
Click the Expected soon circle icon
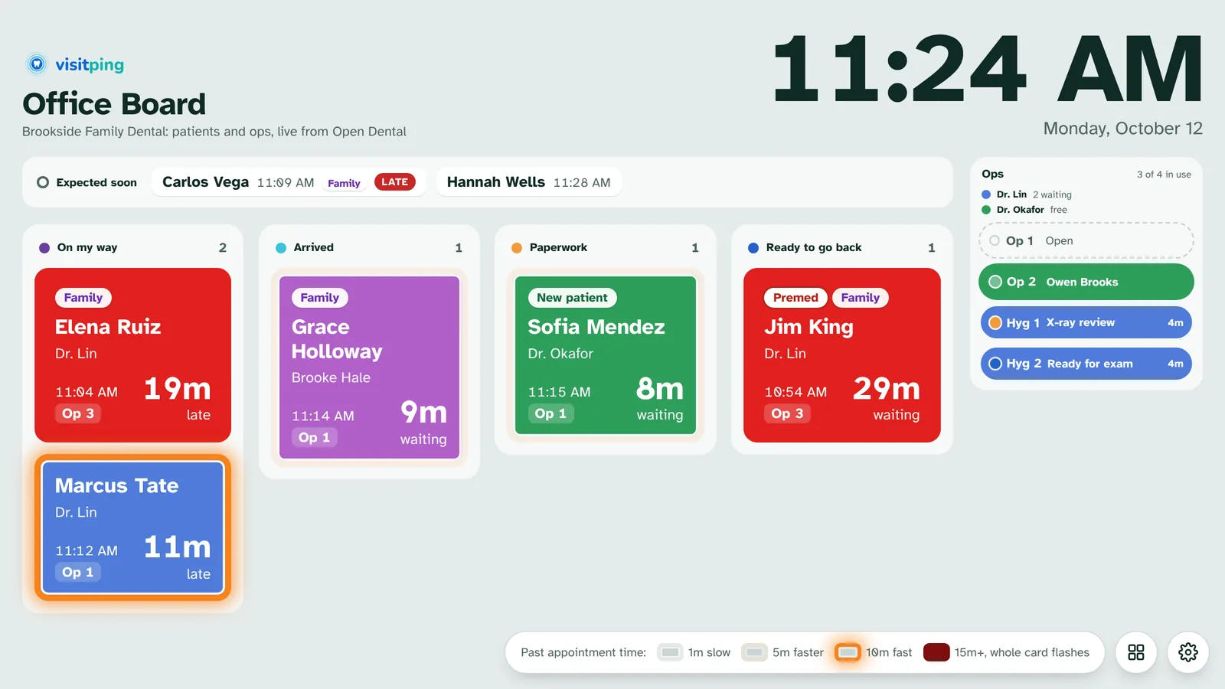(43, 182)
